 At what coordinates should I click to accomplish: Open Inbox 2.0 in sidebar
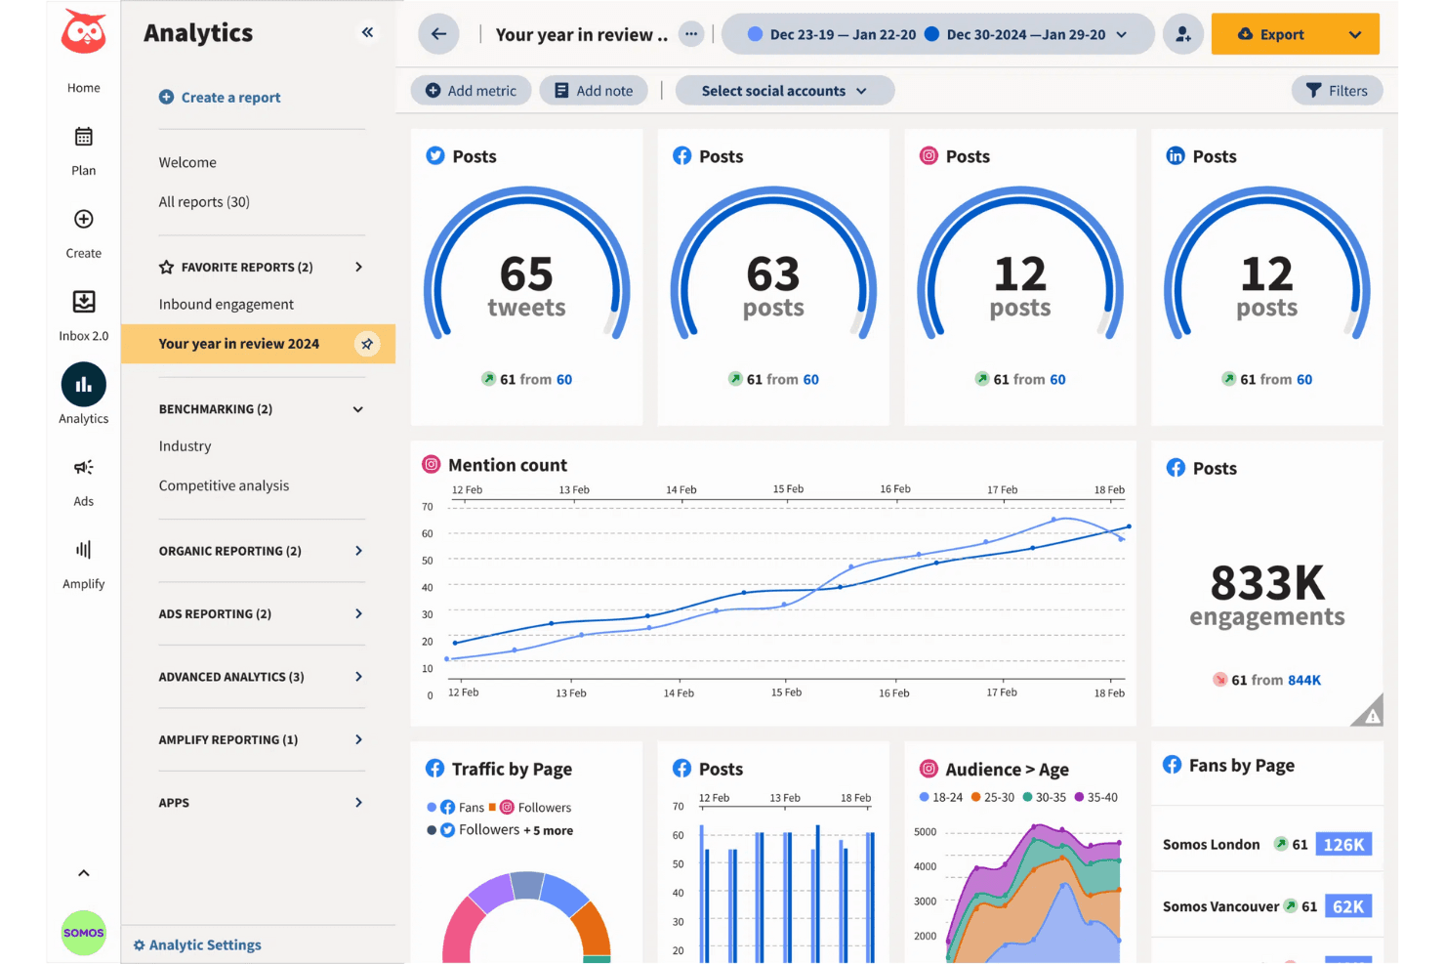[x=84, y=314]
